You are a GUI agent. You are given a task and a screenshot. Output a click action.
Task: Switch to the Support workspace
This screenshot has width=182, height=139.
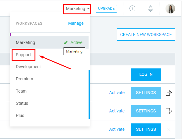point(23,55)
